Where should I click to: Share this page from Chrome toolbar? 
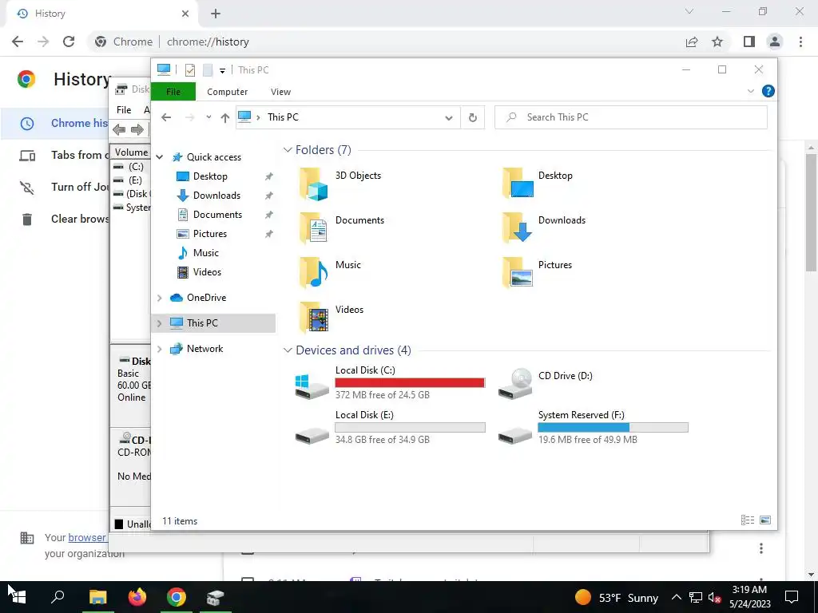pyautogui.click(x=692, y=42)
